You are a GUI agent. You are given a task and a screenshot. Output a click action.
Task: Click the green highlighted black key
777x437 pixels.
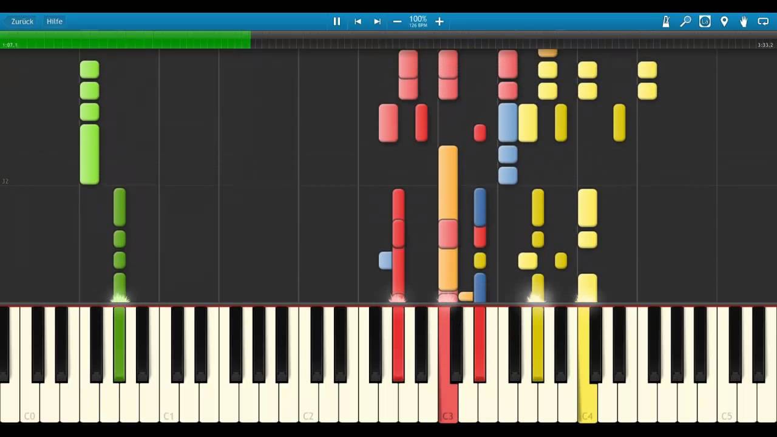click(x=120, y=344)
